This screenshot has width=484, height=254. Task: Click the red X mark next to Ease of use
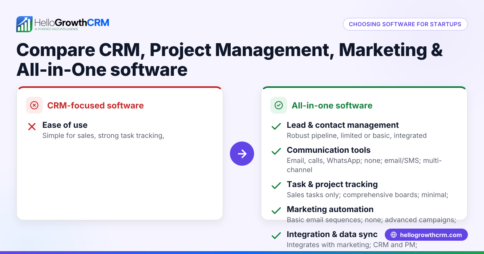32,127
